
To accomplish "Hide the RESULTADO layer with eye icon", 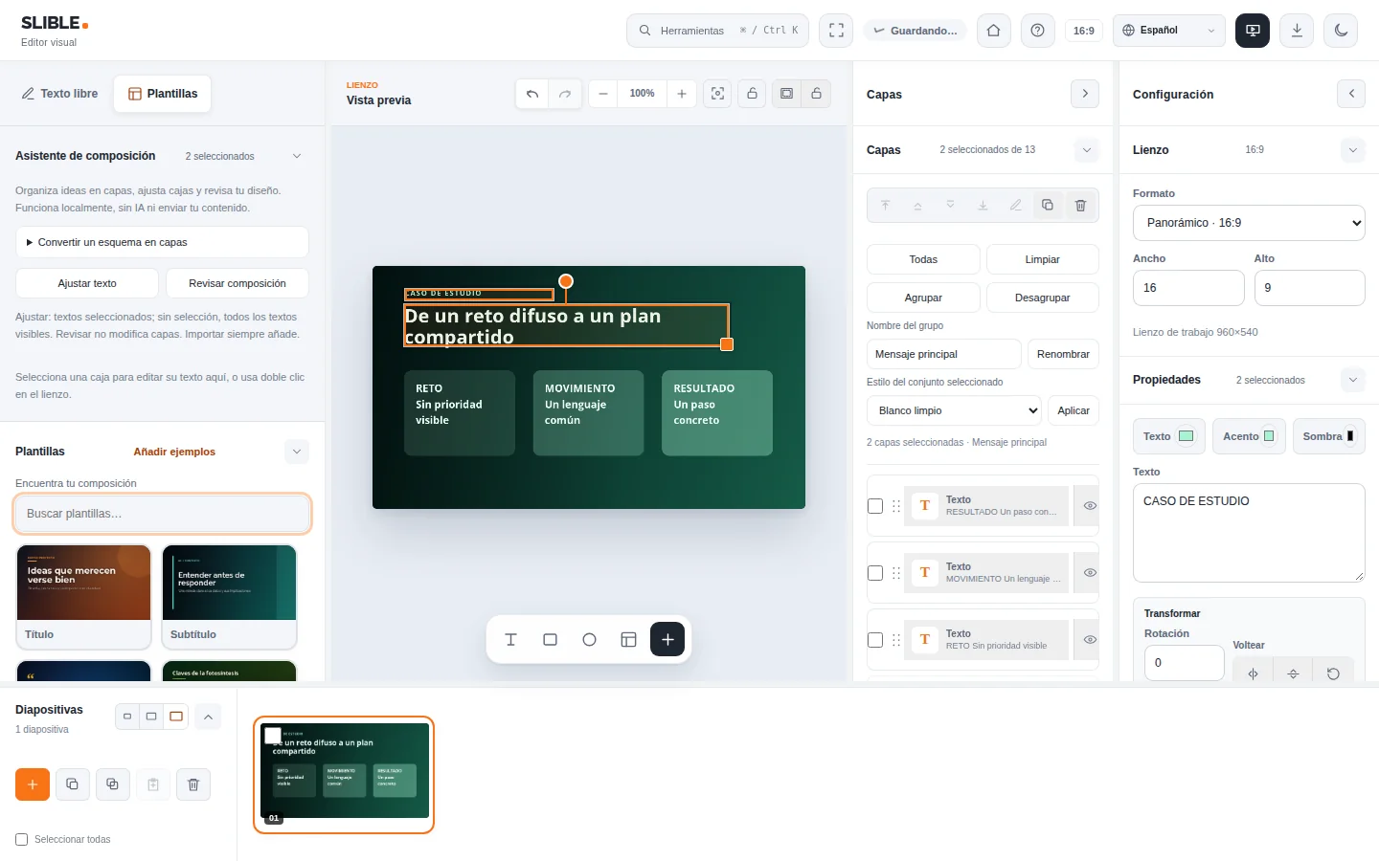I will coord(1090,505).
